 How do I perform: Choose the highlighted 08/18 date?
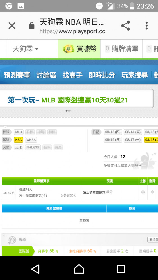pos(151,140)
